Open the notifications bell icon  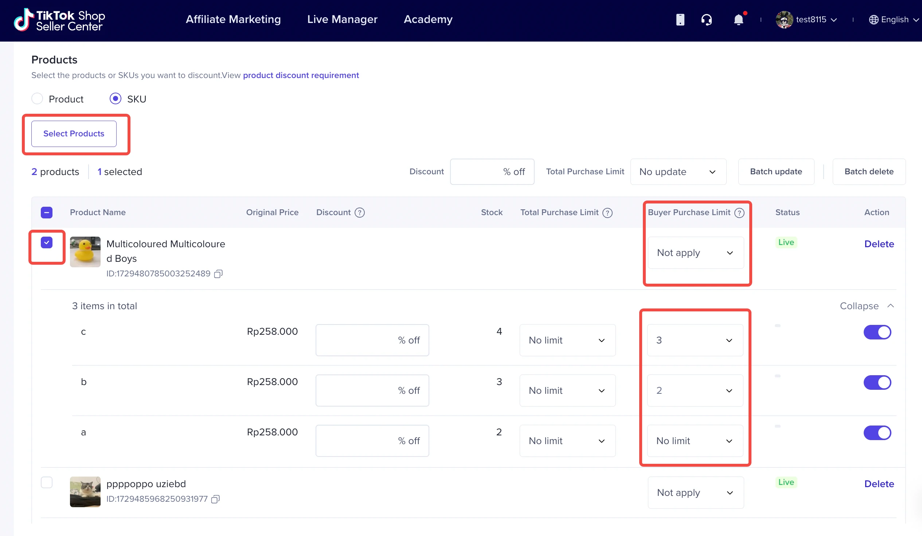point(738,19)
